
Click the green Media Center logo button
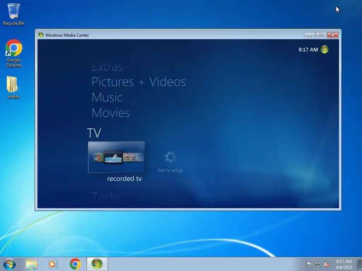325,49
